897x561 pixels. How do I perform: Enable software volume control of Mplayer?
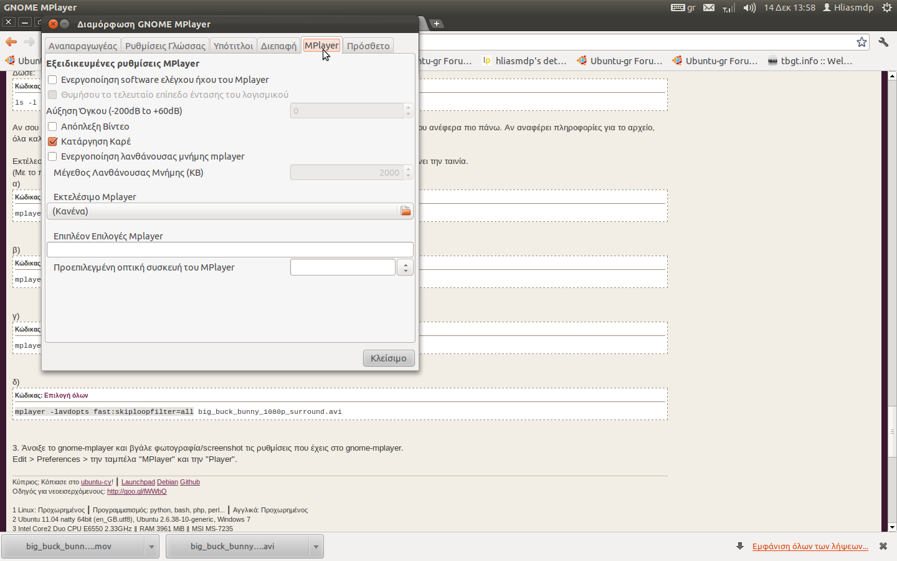[x=52, y=80]
